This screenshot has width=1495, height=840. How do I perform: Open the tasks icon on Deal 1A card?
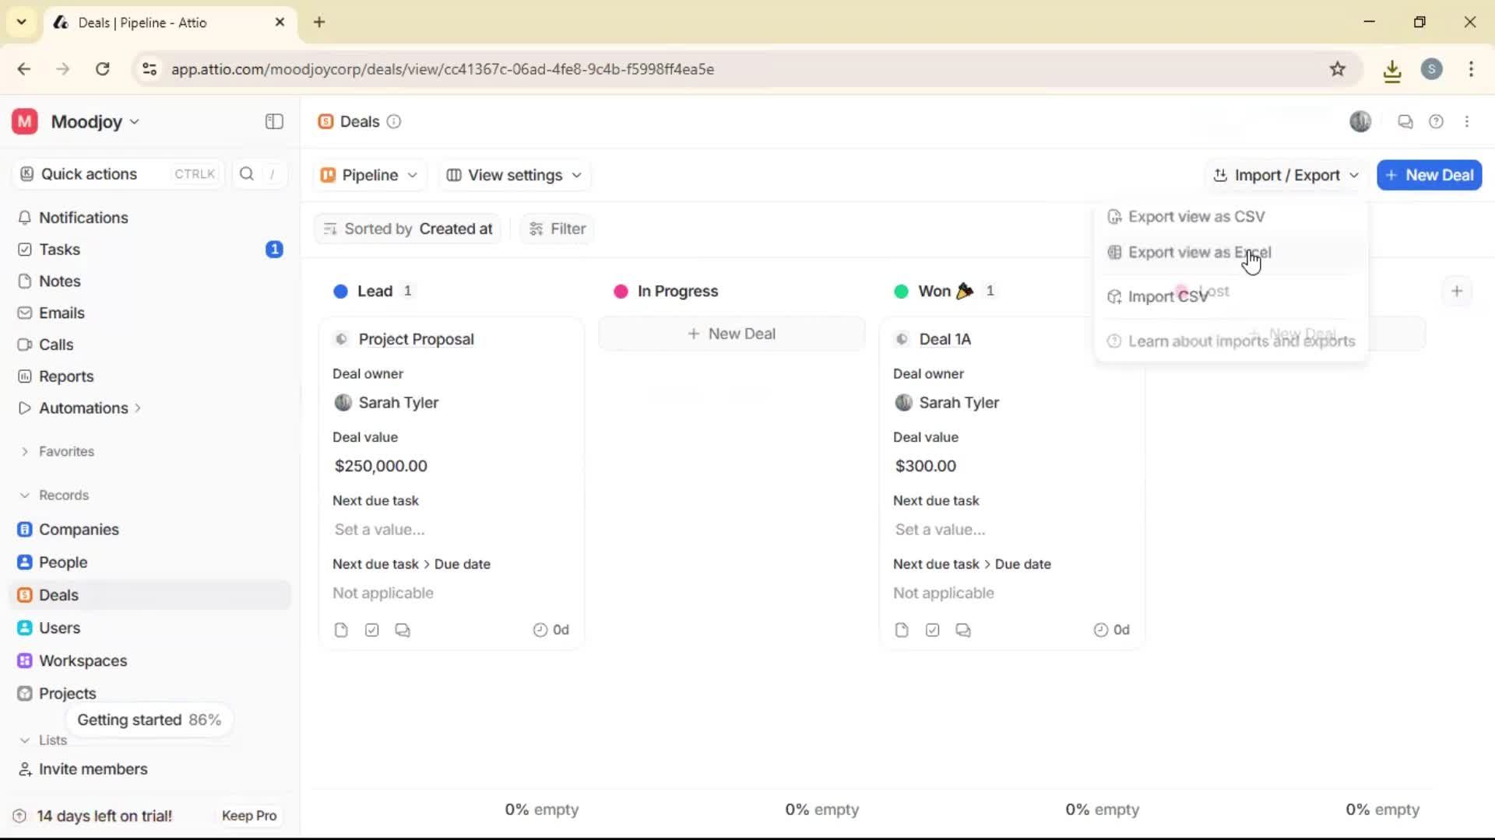(x=932, y=629)
